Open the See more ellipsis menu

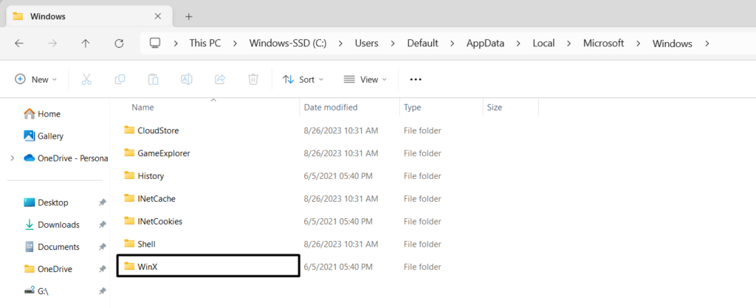(x=416, y=80)
